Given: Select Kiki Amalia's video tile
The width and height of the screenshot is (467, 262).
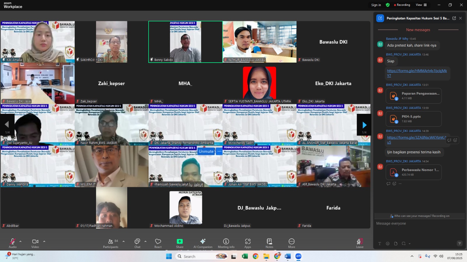Looking at the screenshot, I should (37, 42).
